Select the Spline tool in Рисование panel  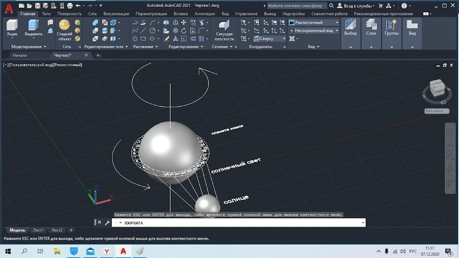[135, 30]
